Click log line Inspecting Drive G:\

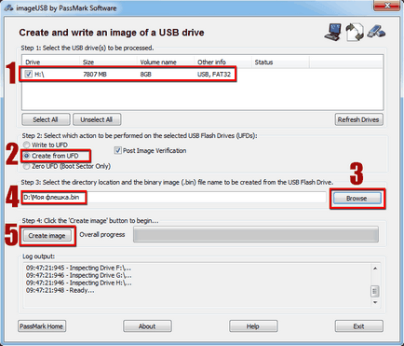(78, 275)
